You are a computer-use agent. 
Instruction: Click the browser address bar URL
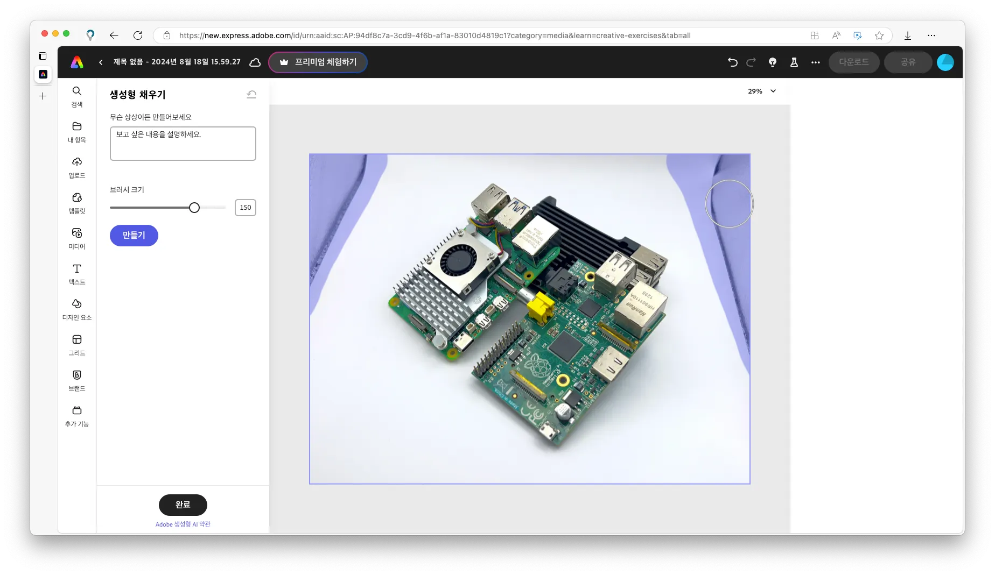tap(435, 36)
